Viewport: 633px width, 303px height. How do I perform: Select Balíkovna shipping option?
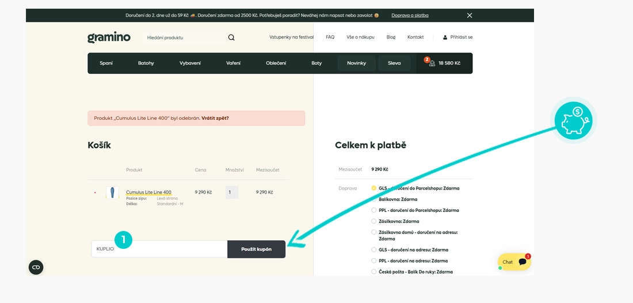point(374,199)
